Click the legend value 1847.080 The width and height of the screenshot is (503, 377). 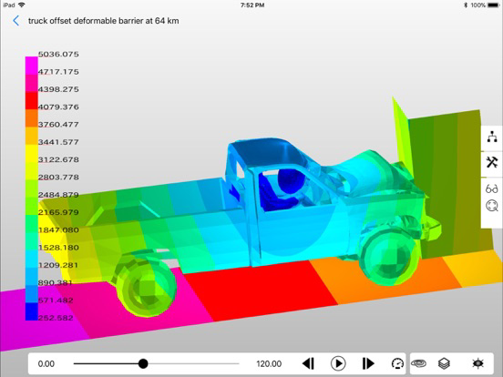(x=58, y=230)
